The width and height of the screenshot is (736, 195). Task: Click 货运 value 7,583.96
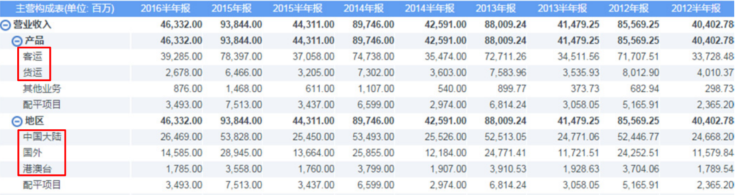[x=508, y=72]
